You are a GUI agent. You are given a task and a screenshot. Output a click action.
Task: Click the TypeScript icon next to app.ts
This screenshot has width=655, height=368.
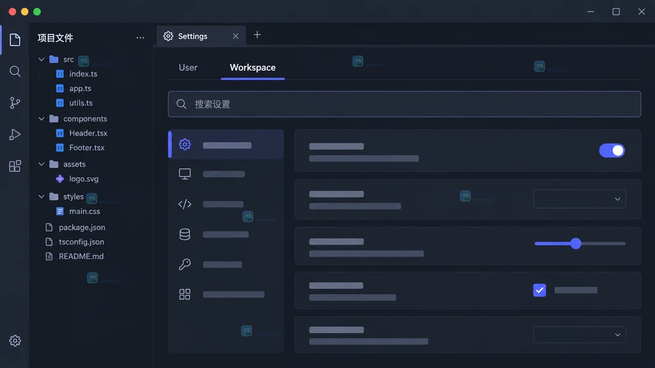59,88
